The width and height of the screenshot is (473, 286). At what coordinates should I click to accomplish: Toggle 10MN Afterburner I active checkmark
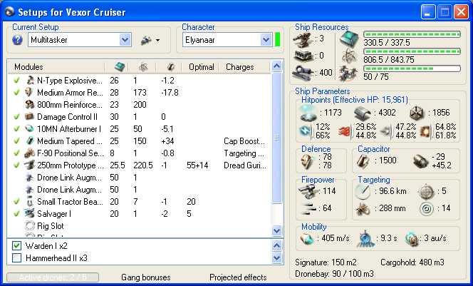point(16,129)
